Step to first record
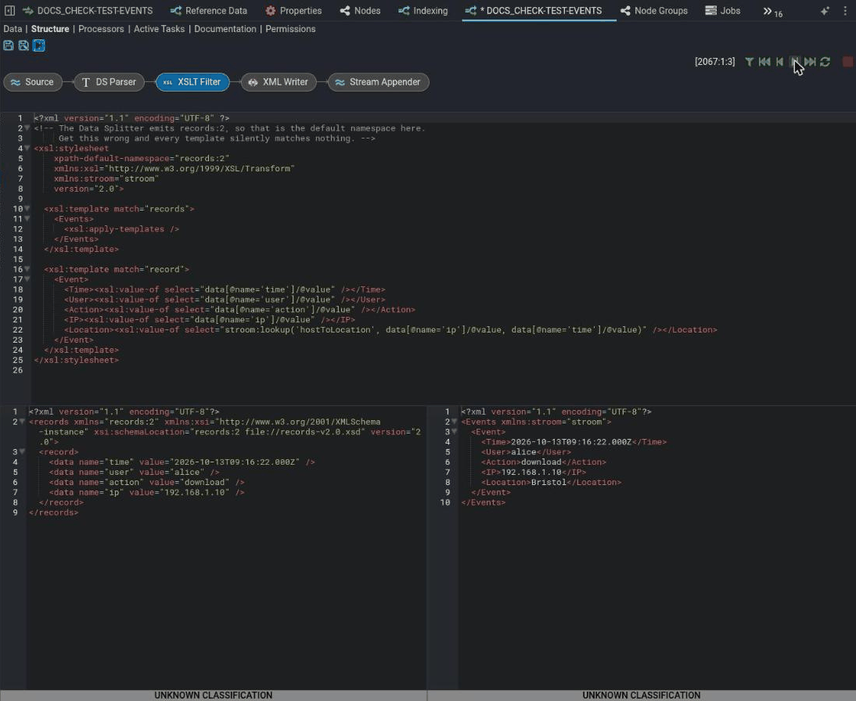 [764, 62]
